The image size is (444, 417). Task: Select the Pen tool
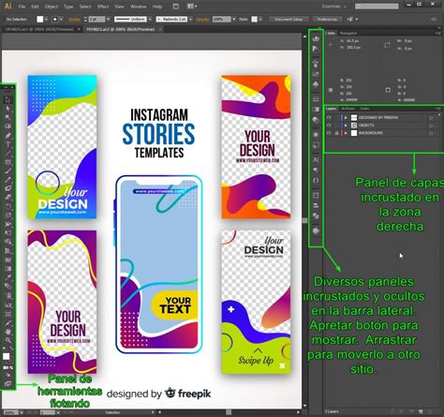(7, 135)
